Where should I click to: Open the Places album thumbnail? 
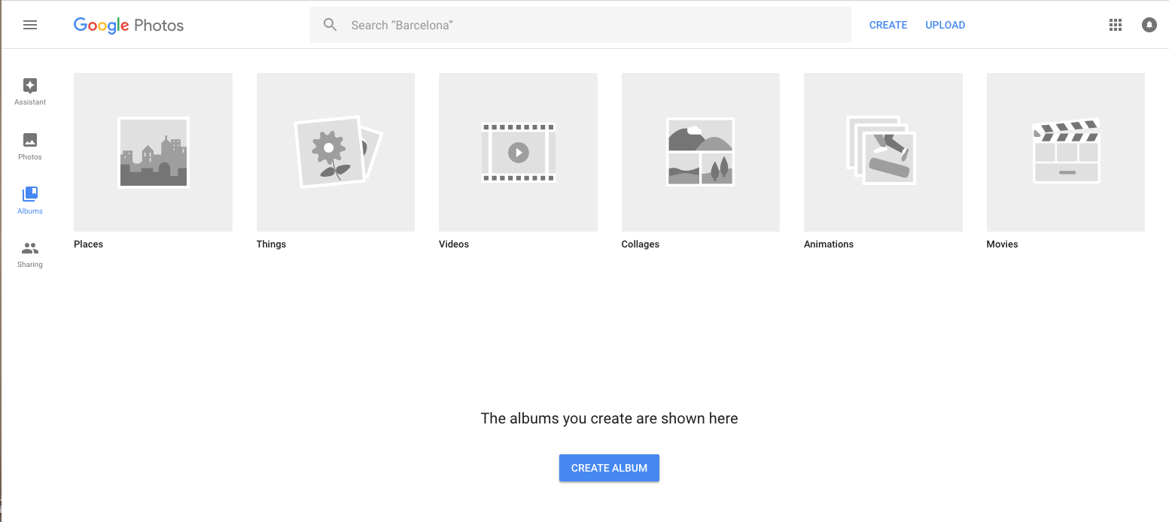point(153,152)
